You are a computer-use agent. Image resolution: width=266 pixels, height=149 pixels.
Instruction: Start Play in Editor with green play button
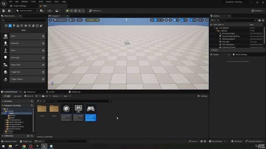[67, 11]
